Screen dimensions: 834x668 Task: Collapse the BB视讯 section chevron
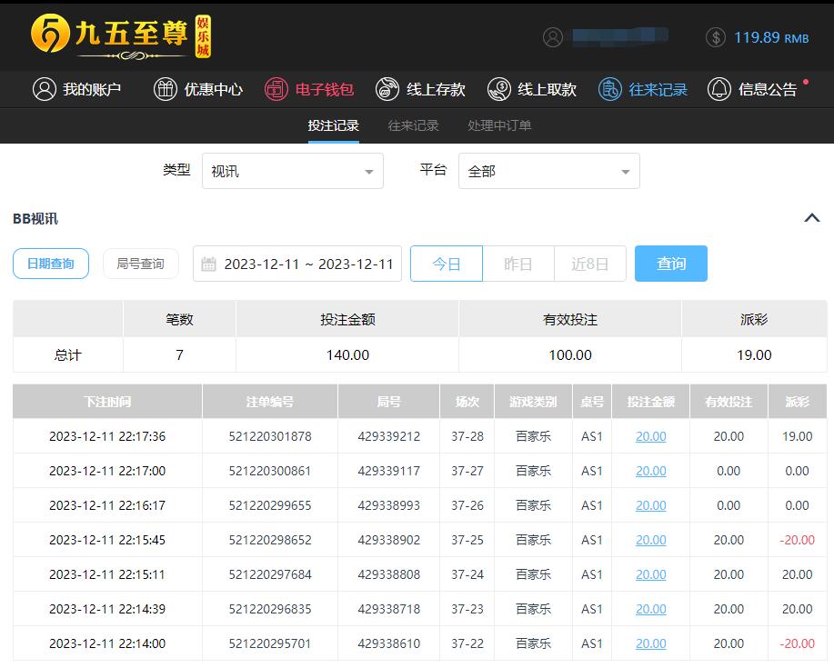click(811, 218)
